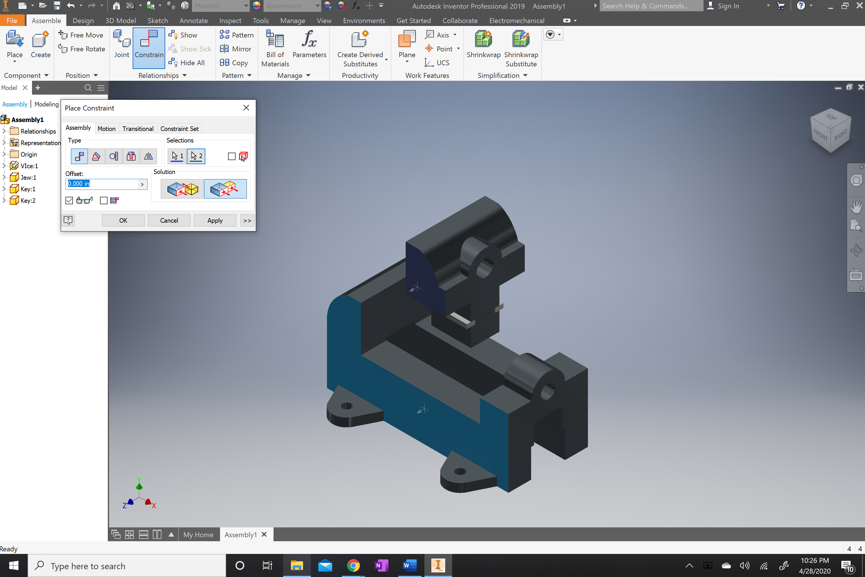Select the Symmetry constraint type icon
The height and width of the screenshot is (577, 865).
click(x=148, y=156)
